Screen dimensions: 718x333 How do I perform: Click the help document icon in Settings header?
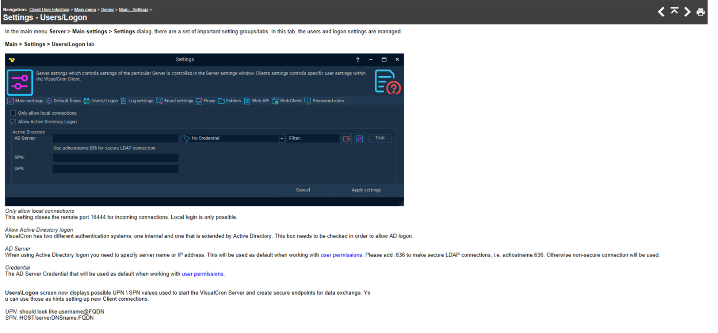(x=387, y=81)
